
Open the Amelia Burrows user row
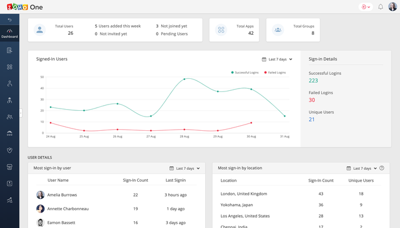(117, 195)
